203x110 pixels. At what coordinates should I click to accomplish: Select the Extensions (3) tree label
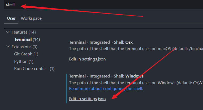coord(24,47)
